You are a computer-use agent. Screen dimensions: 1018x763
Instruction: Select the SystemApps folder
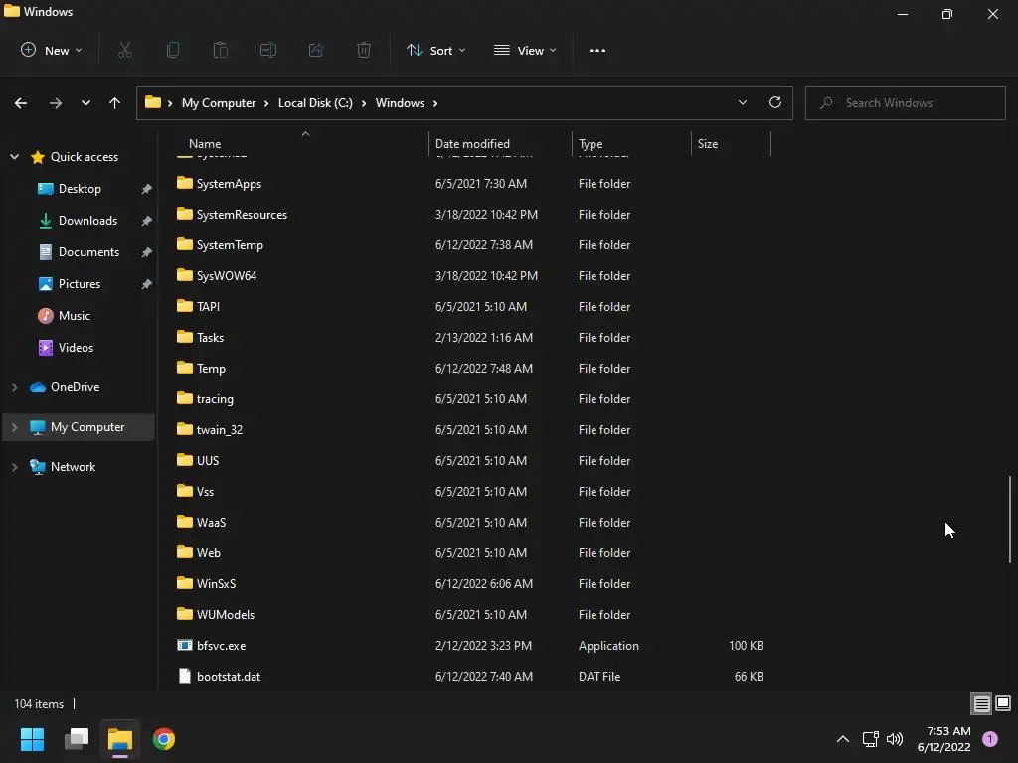point(229,184)
